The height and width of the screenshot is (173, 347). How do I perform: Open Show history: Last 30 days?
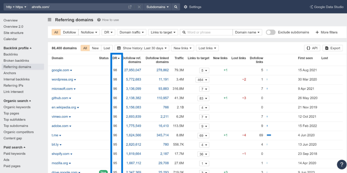pyautogui.click(x=142, y=48)
